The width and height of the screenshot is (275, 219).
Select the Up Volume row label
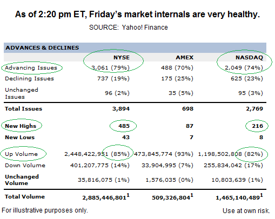[21, 154]
